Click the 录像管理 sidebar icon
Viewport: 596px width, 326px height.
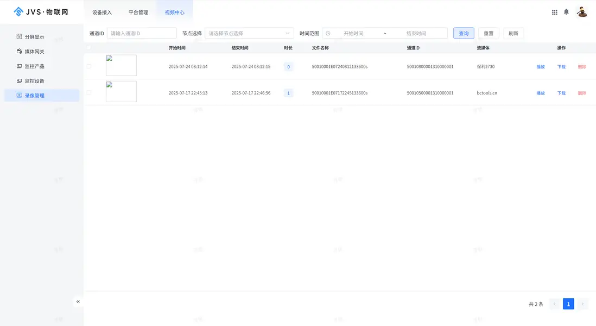[x=20, y=96]
